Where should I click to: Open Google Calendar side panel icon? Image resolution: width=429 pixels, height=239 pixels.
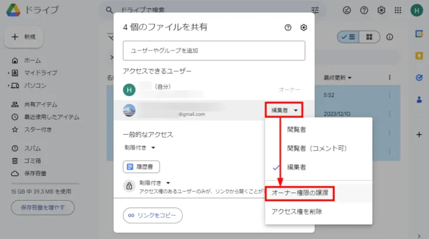point(419,34)
